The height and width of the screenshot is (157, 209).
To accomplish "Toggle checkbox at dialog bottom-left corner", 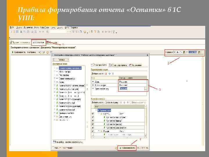I will click(53, 148).
